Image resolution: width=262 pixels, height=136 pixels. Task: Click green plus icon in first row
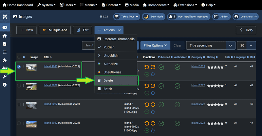point(147,74)
